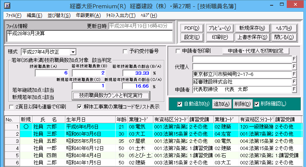This screenshot has width=306, height=167.
Task: Click the F button beside 代表取締役 field
Action: 294,89
